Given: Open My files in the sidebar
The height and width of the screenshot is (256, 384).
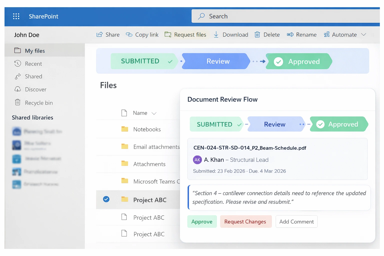Looking at the screenshot, I should (35, 51).
